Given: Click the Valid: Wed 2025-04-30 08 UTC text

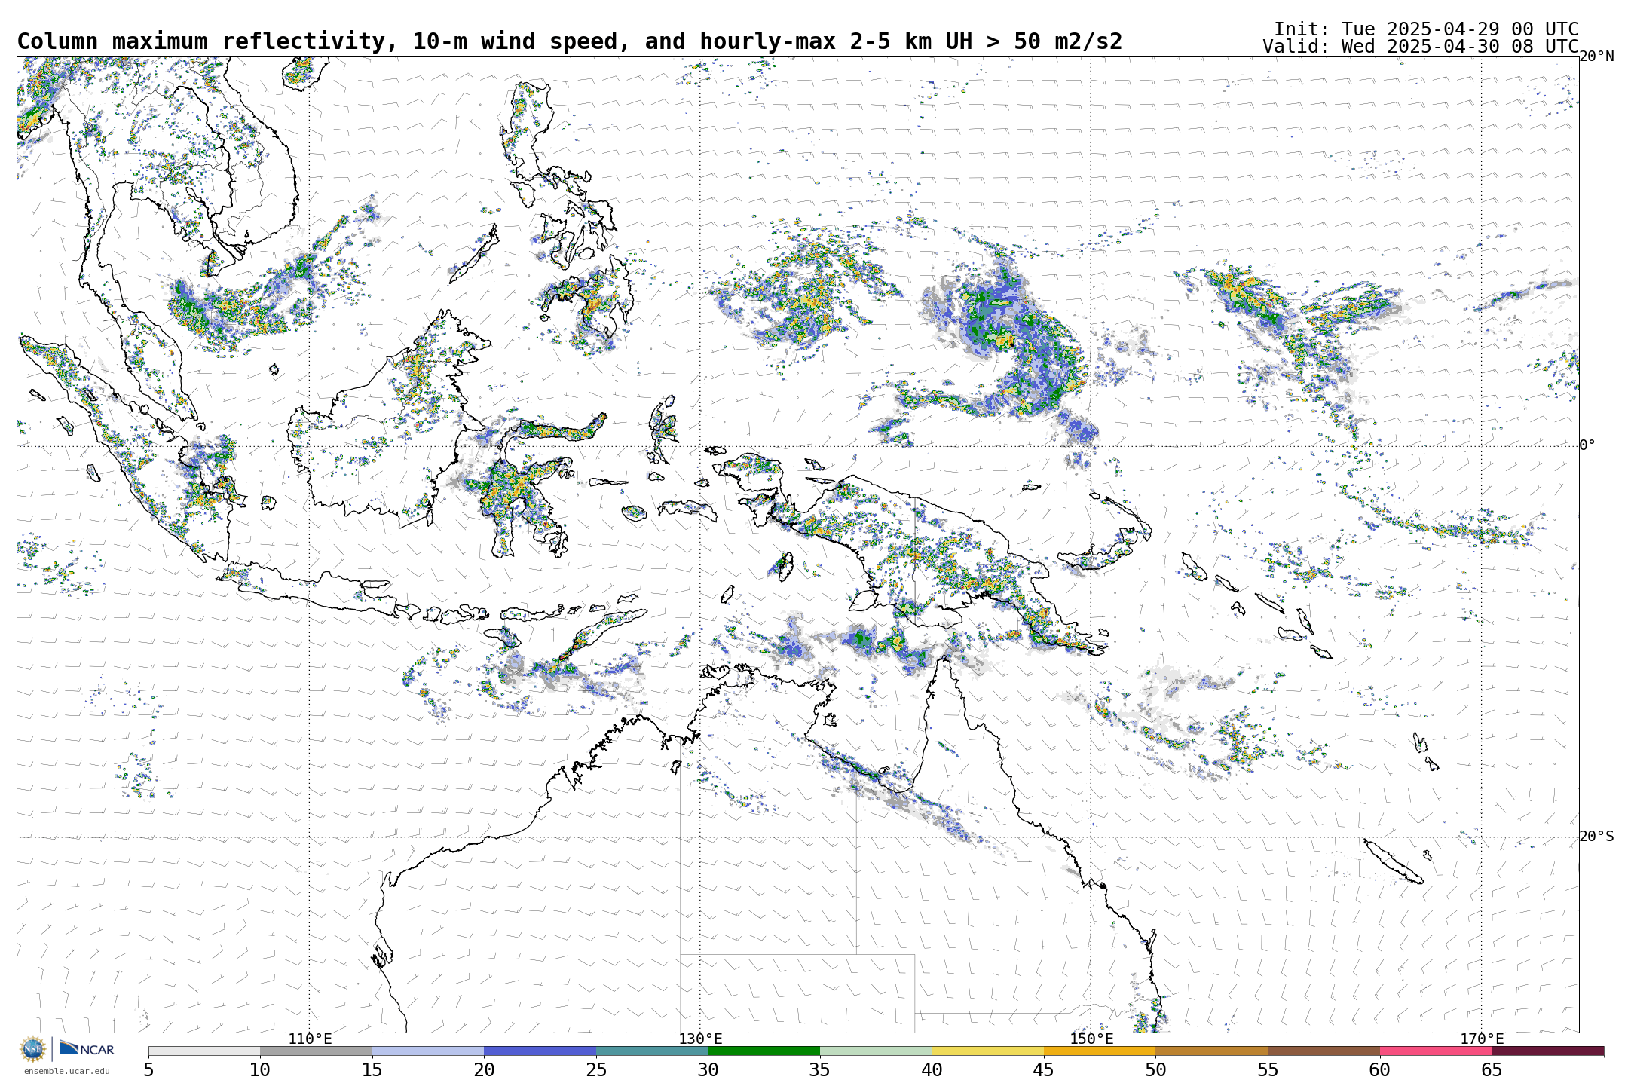Looking at the screenshot, I should [x=1421, y=47].
